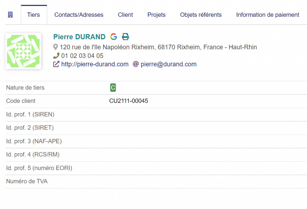Click the printer icon beside Pierre DURAND
The image size is (307, 209).
[125, 37]
